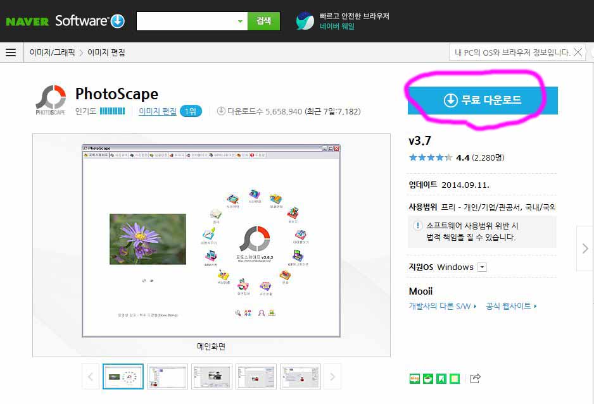This screenshot has height=404, width=594.
Task: Click the warning exclamation icon
Action: click(x=417, y=226)
